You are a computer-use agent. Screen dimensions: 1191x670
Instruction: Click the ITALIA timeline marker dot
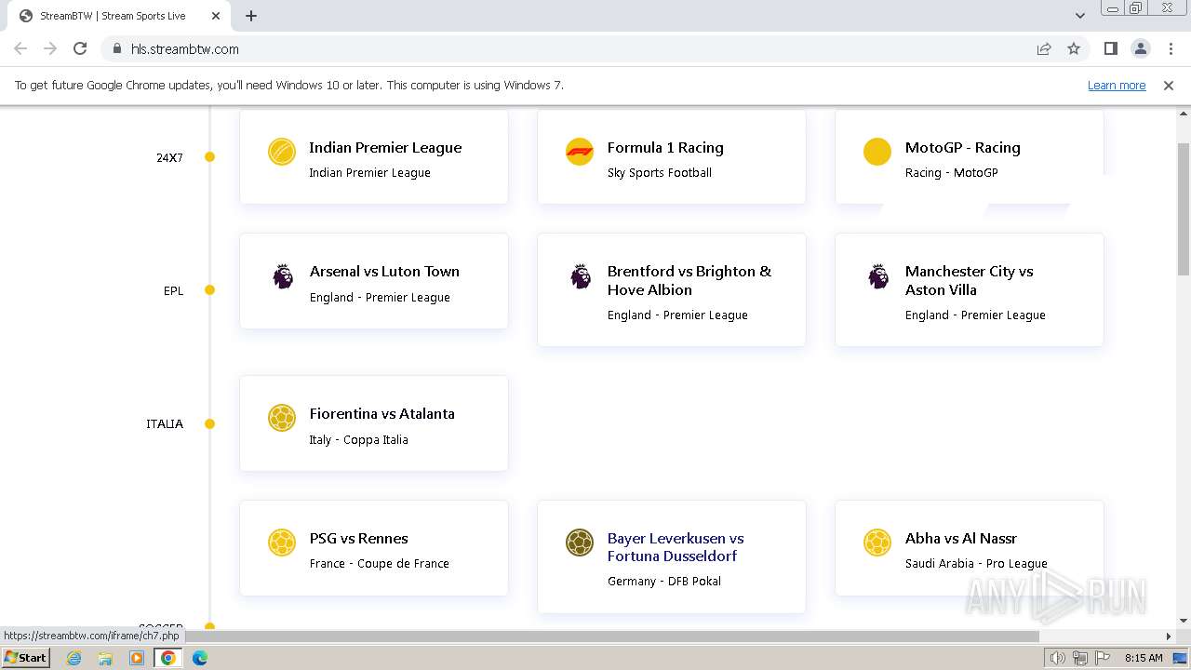pos(209,423)
